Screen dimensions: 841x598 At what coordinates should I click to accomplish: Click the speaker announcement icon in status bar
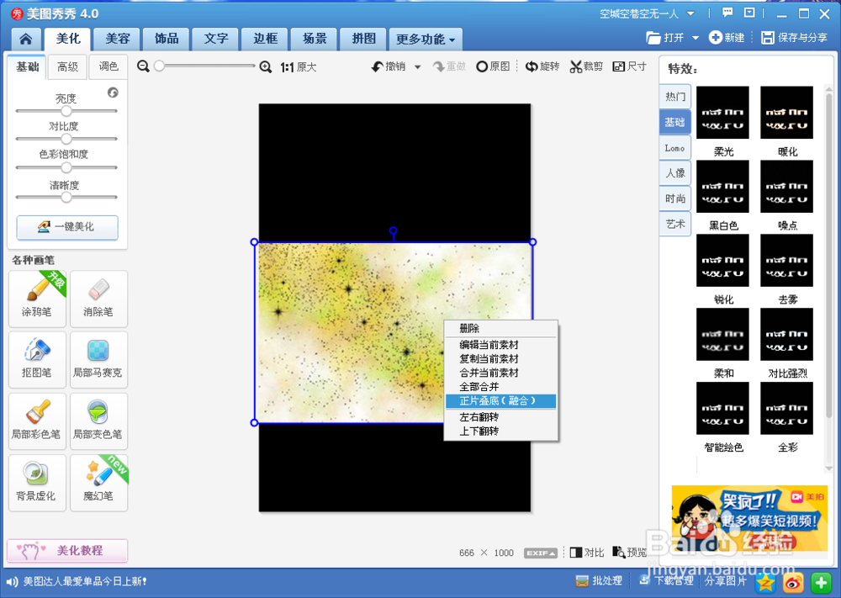tap(12, 581)
